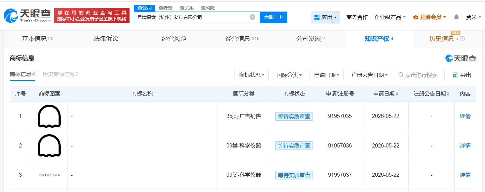This screenshot has height=192, width=485.
Task: Click the Excel icon in 导出 button
Action: (x=455, y=75)
